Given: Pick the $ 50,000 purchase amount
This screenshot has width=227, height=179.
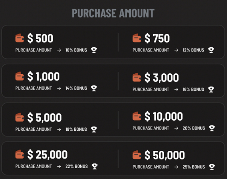Looking at the screenshot, I should pos(165,155).
